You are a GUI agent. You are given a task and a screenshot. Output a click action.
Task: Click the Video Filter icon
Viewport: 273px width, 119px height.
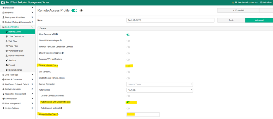tap(7, 46)
